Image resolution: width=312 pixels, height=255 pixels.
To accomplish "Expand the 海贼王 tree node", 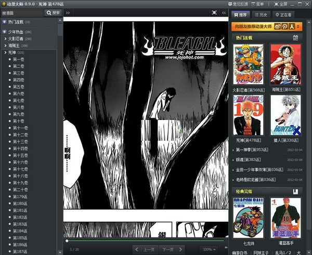I will 5,46.
